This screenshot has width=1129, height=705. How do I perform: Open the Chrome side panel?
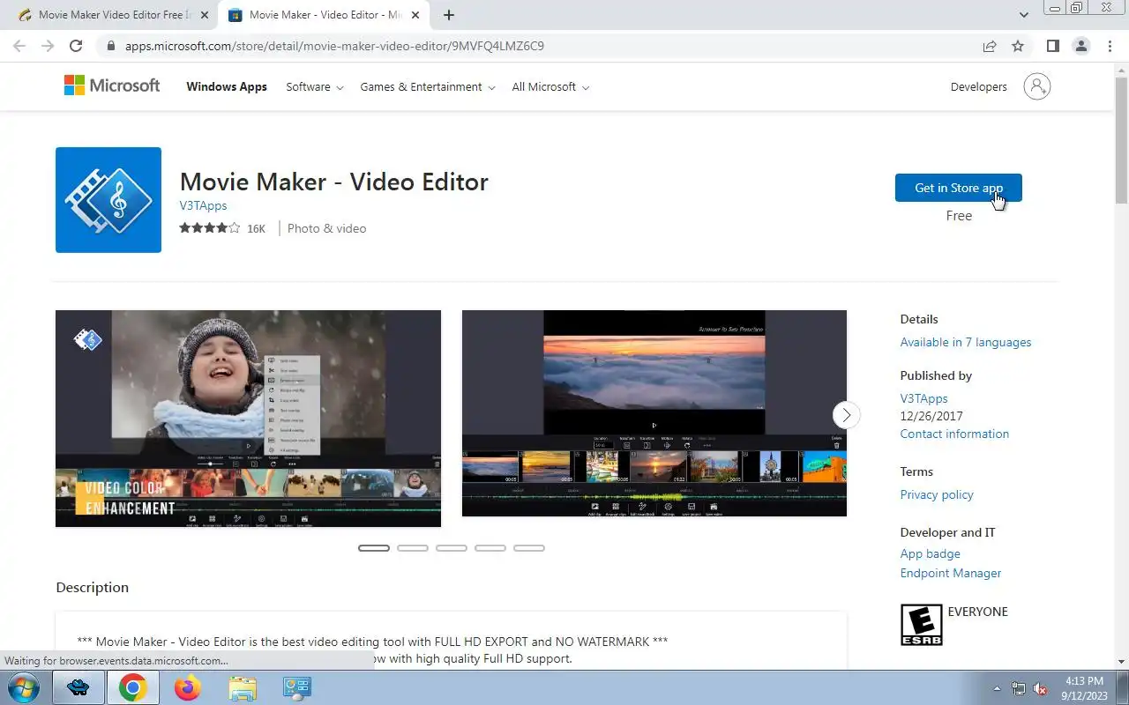point(1052,46)
